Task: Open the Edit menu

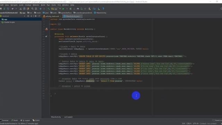Action: coord(2,5)
